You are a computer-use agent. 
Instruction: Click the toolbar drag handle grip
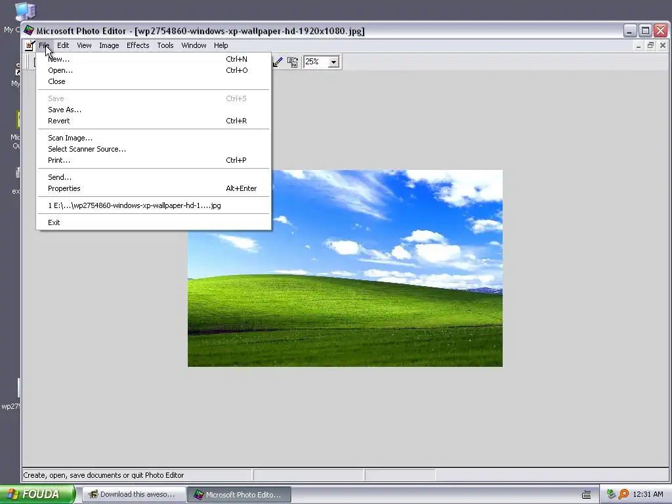(28, 62)
